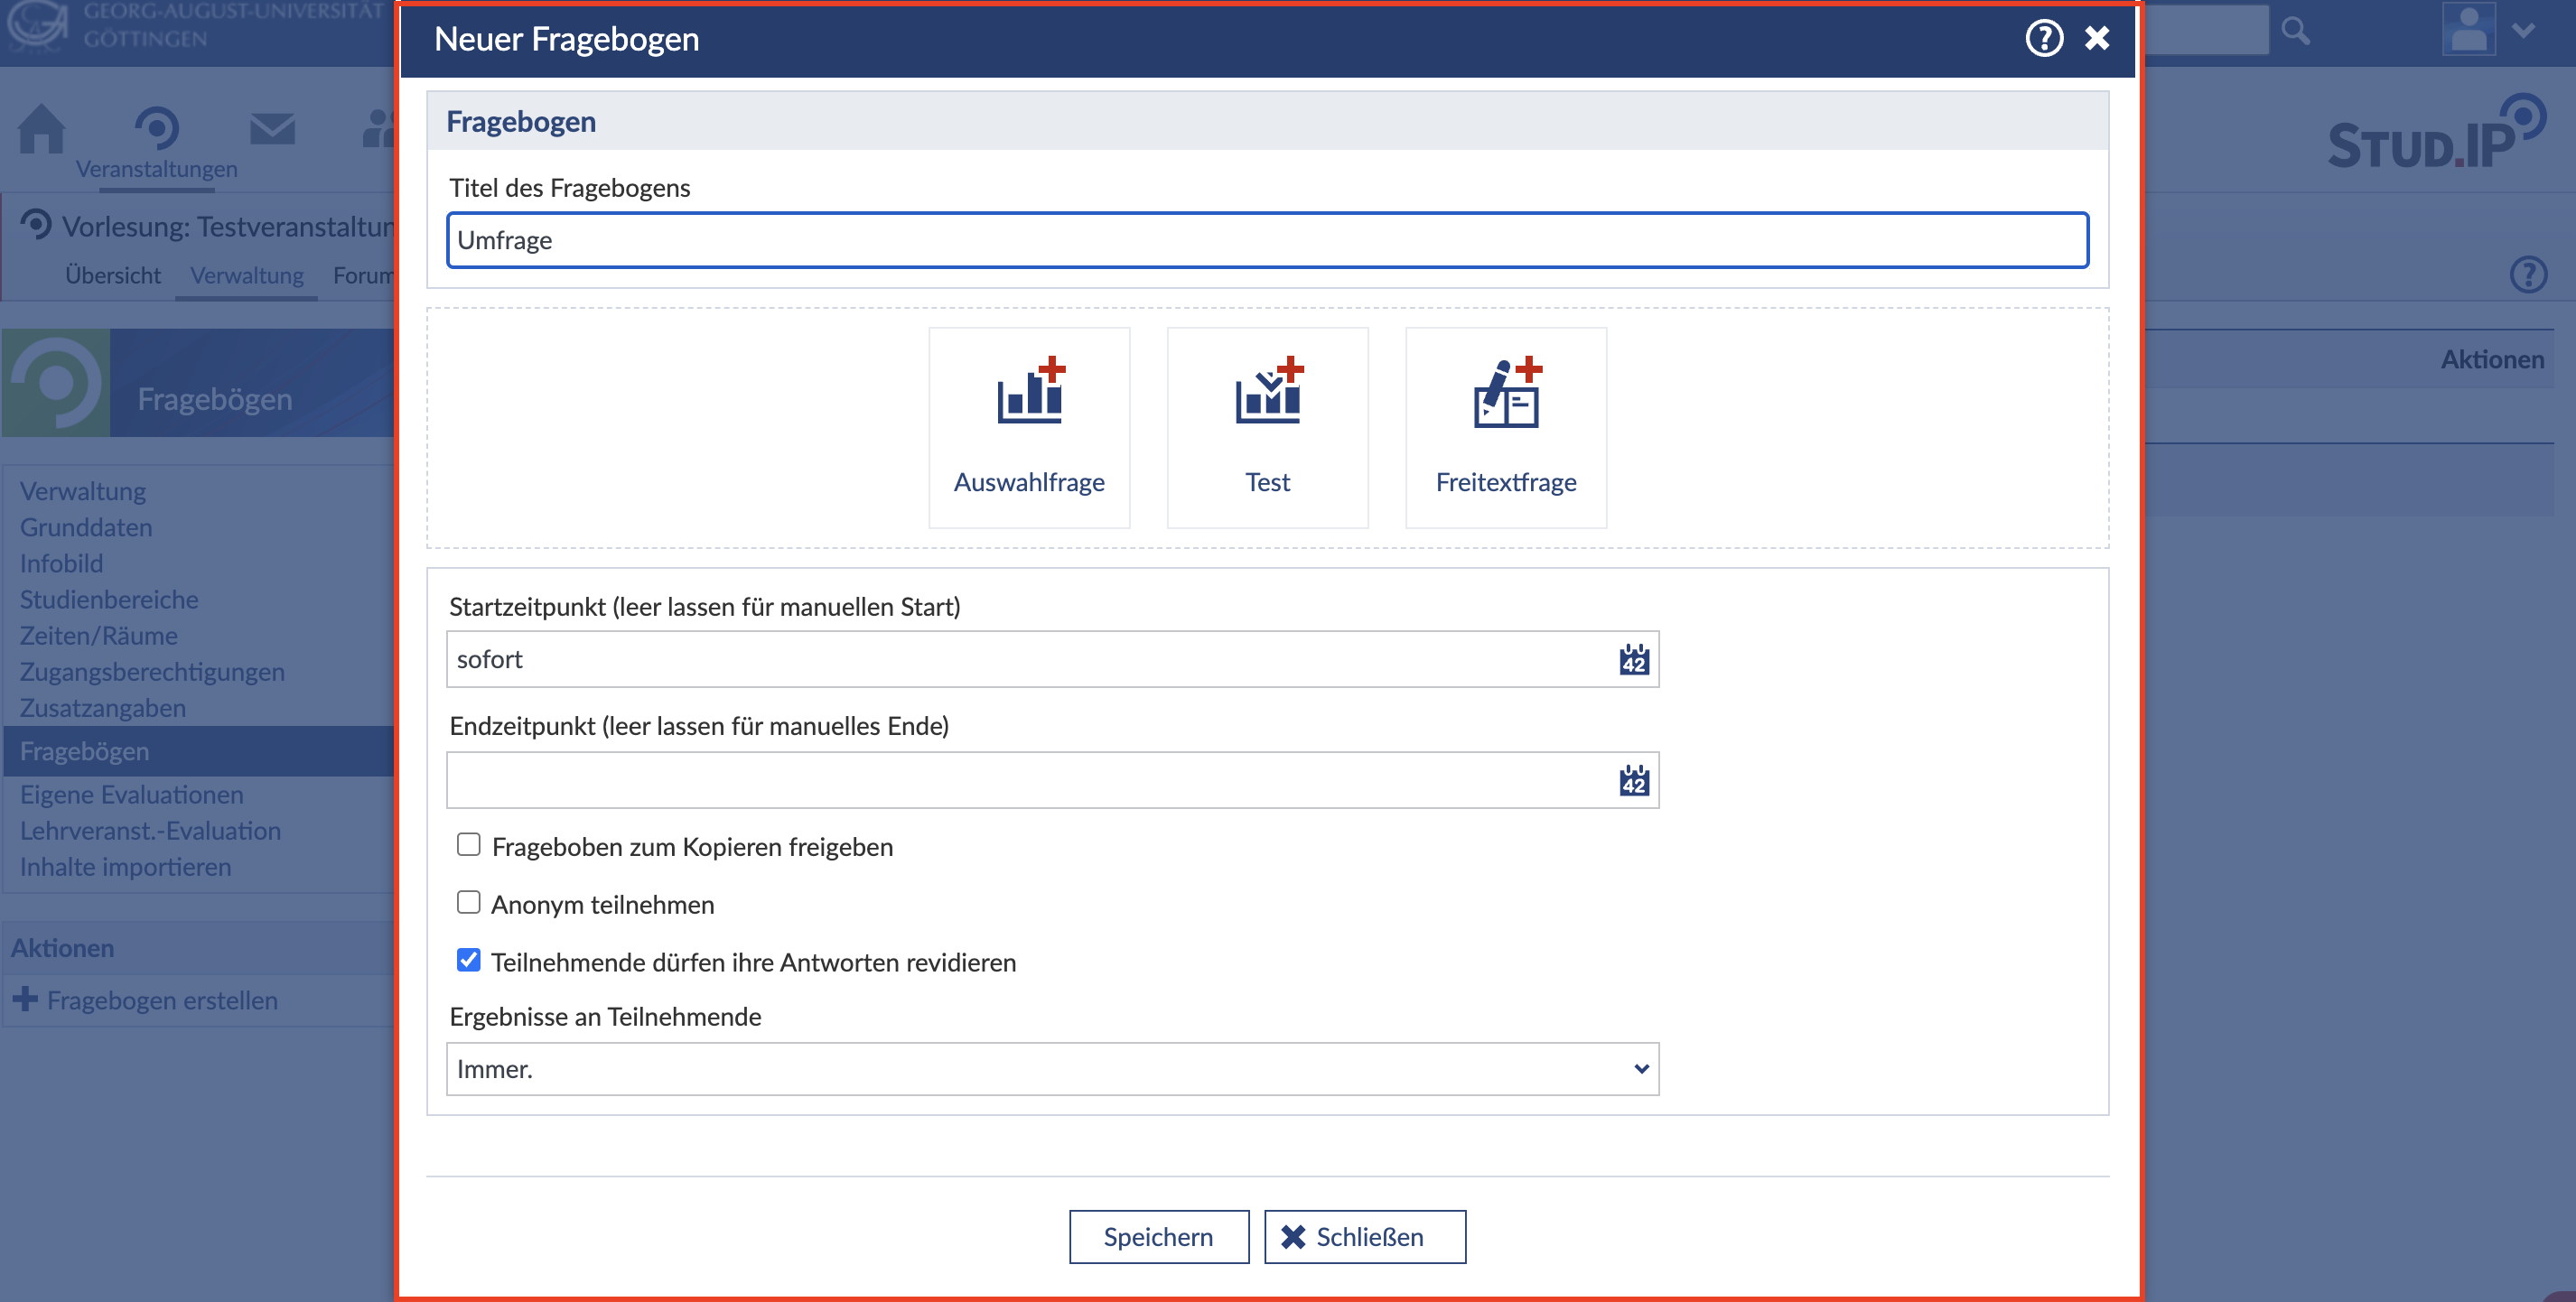Viewport: 2576px width, 1302px height.
Task: Add a Freitextfrage question
Action: [1505, 427]
